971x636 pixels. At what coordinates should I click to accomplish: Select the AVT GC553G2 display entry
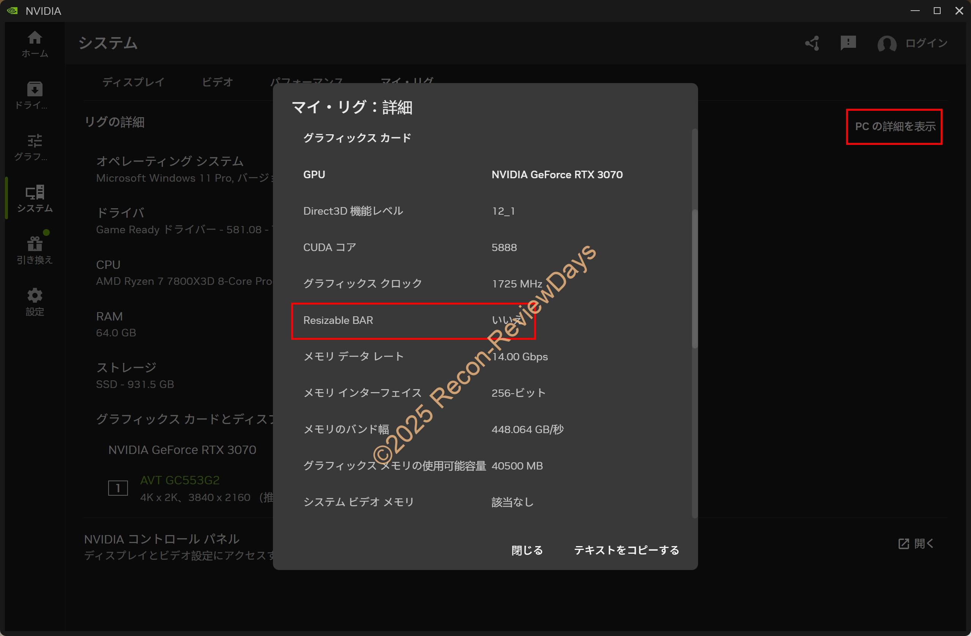pyautogui.click(x=180, y=480)
